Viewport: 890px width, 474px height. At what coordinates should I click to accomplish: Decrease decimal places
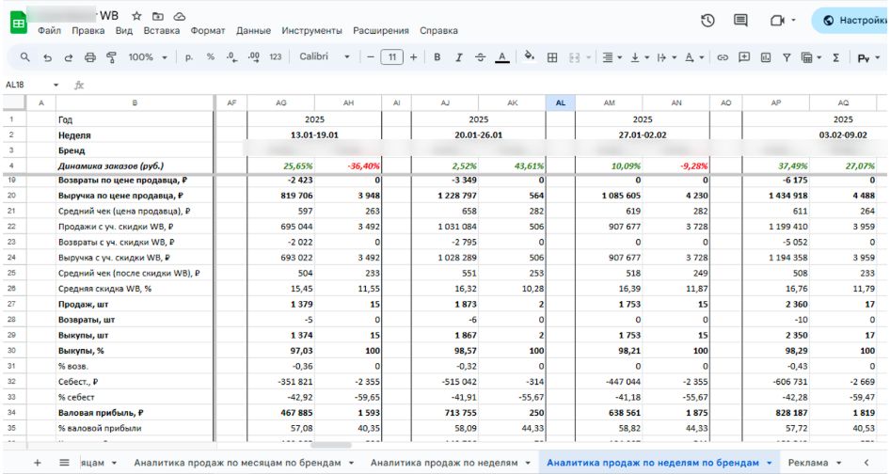(x=231, y=56)
